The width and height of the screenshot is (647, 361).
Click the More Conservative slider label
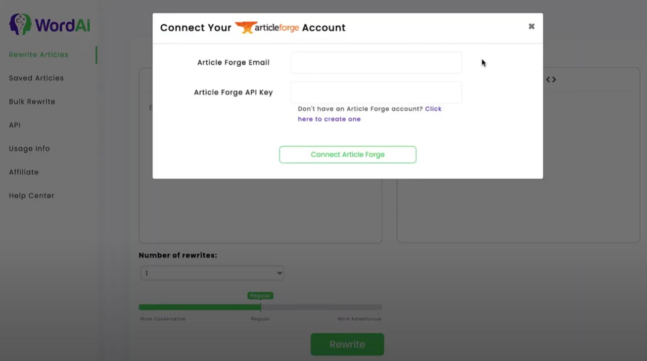[x=162, y=319]
